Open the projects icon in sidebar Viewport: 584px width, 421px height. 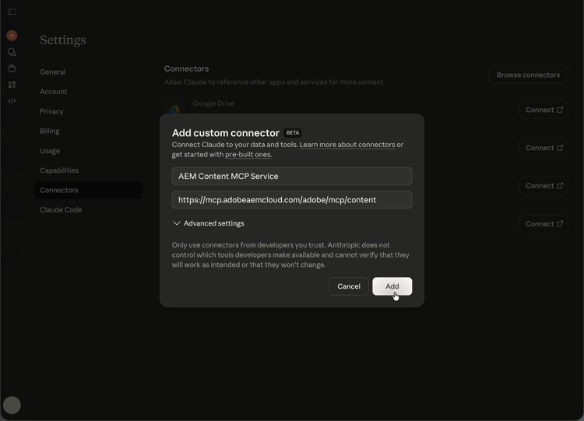point(12,68)
